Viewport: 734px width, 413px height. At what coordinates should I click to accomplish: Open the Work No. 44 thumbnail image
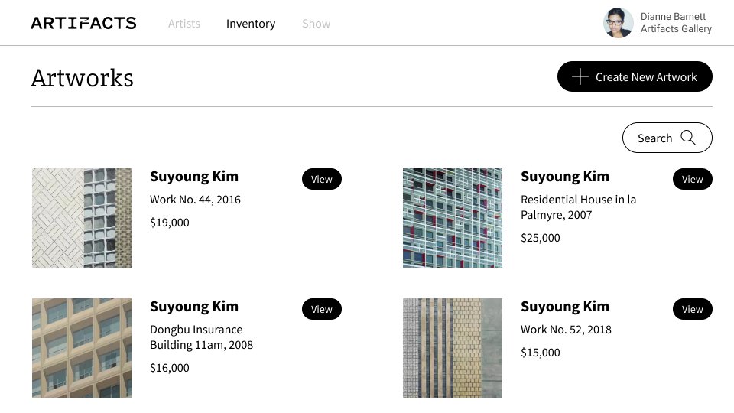tap(82, 218)
